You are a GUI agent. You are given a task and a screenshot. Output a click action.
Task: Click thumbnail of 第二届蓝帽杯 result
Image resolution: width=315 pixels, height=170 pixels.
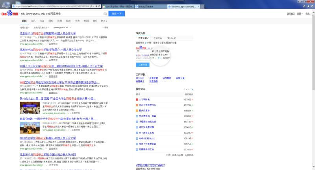click(30, 108)
